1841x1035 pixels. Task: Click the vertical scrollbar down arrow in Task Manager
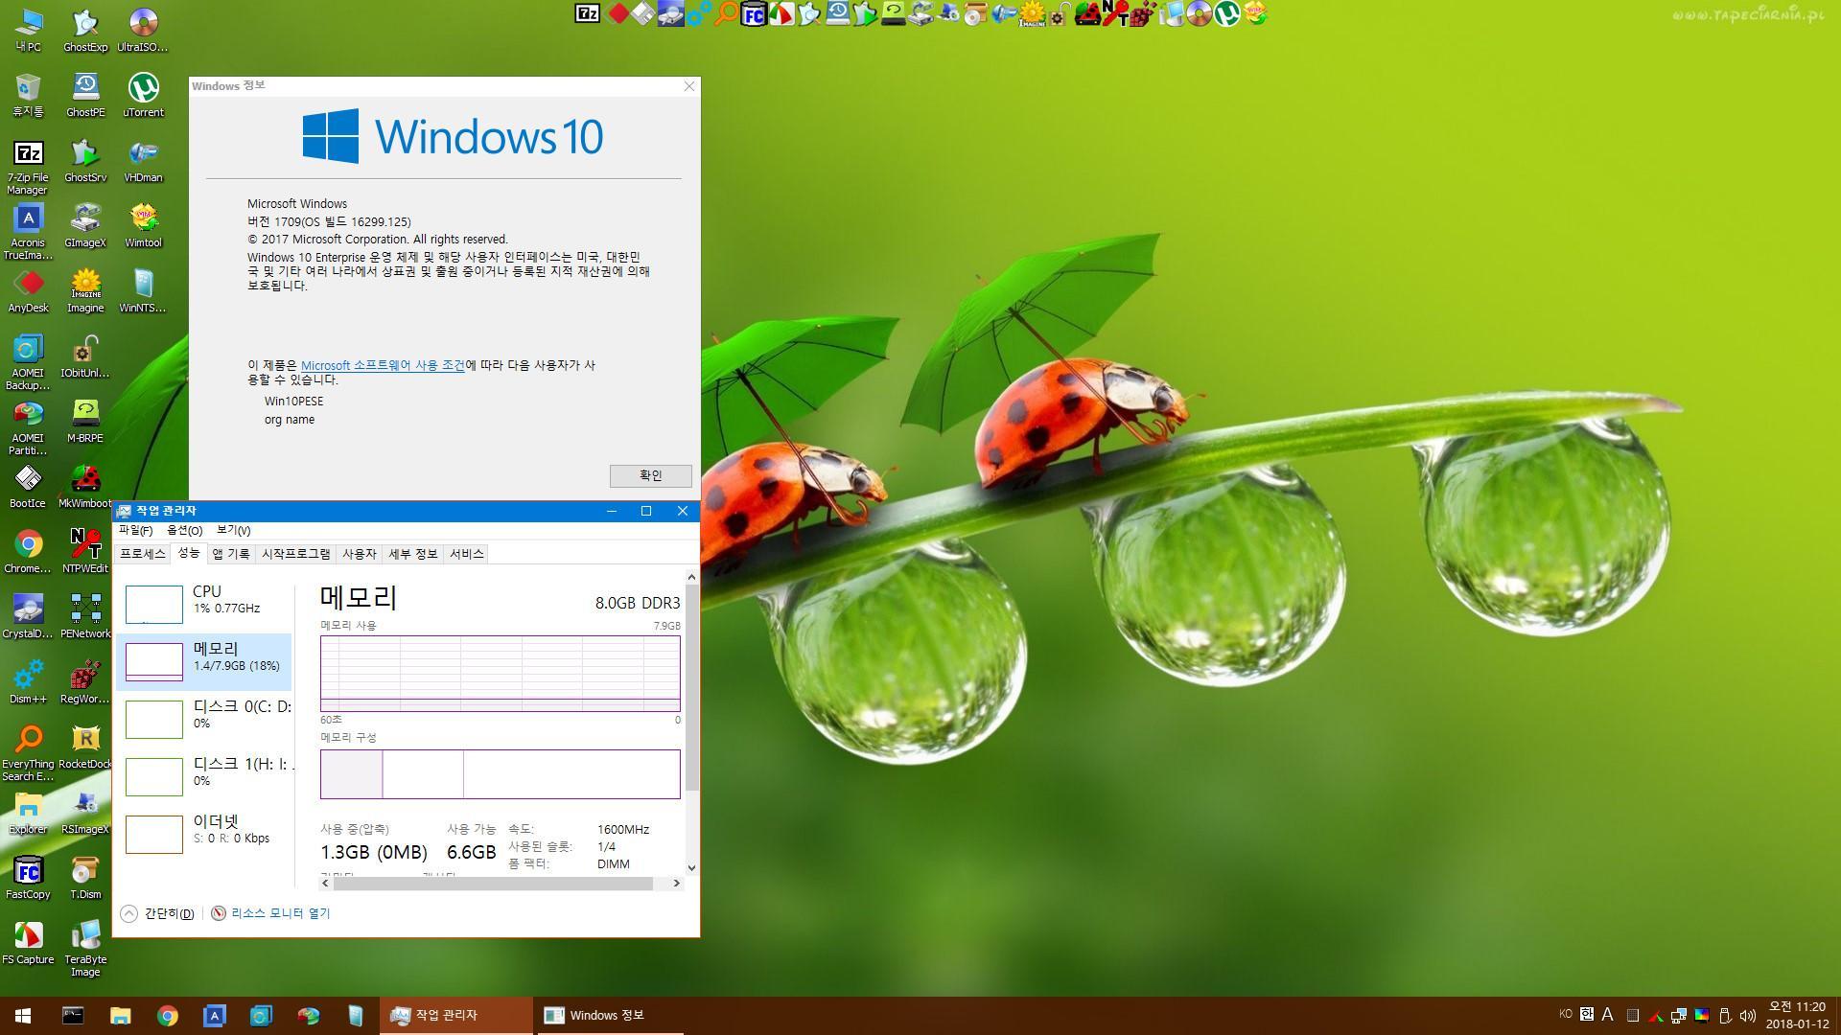point(691,867)
